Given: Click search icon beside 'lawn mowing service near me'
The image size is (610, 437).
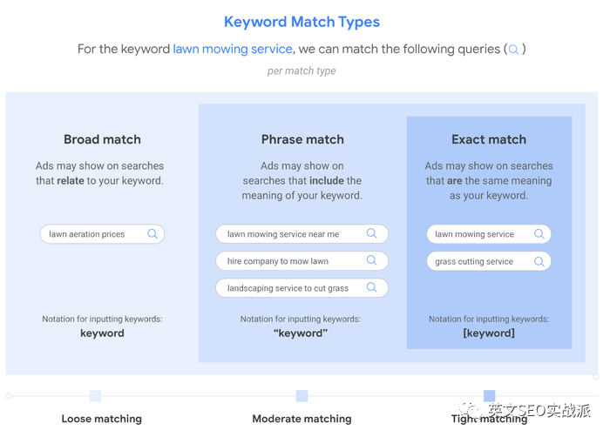Looking at the screenshot, I should 371,233.
